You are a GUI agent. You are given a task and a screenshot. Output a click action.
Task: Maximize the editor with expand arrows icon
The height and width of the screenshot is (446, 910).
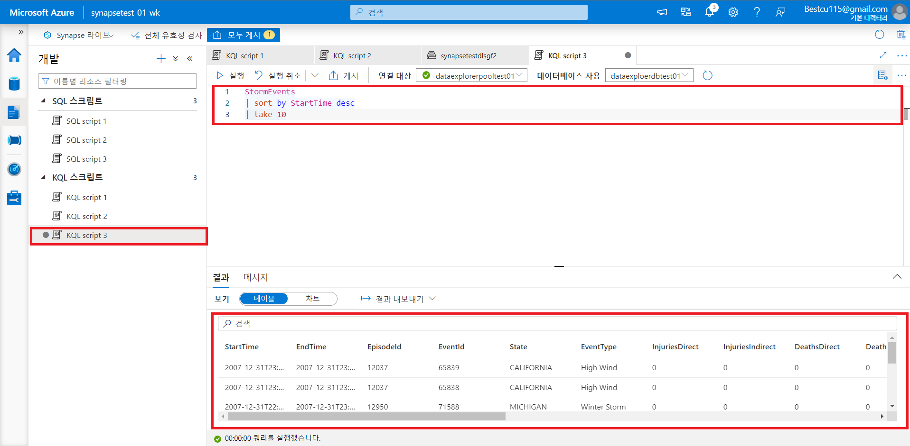click(883, 55)
